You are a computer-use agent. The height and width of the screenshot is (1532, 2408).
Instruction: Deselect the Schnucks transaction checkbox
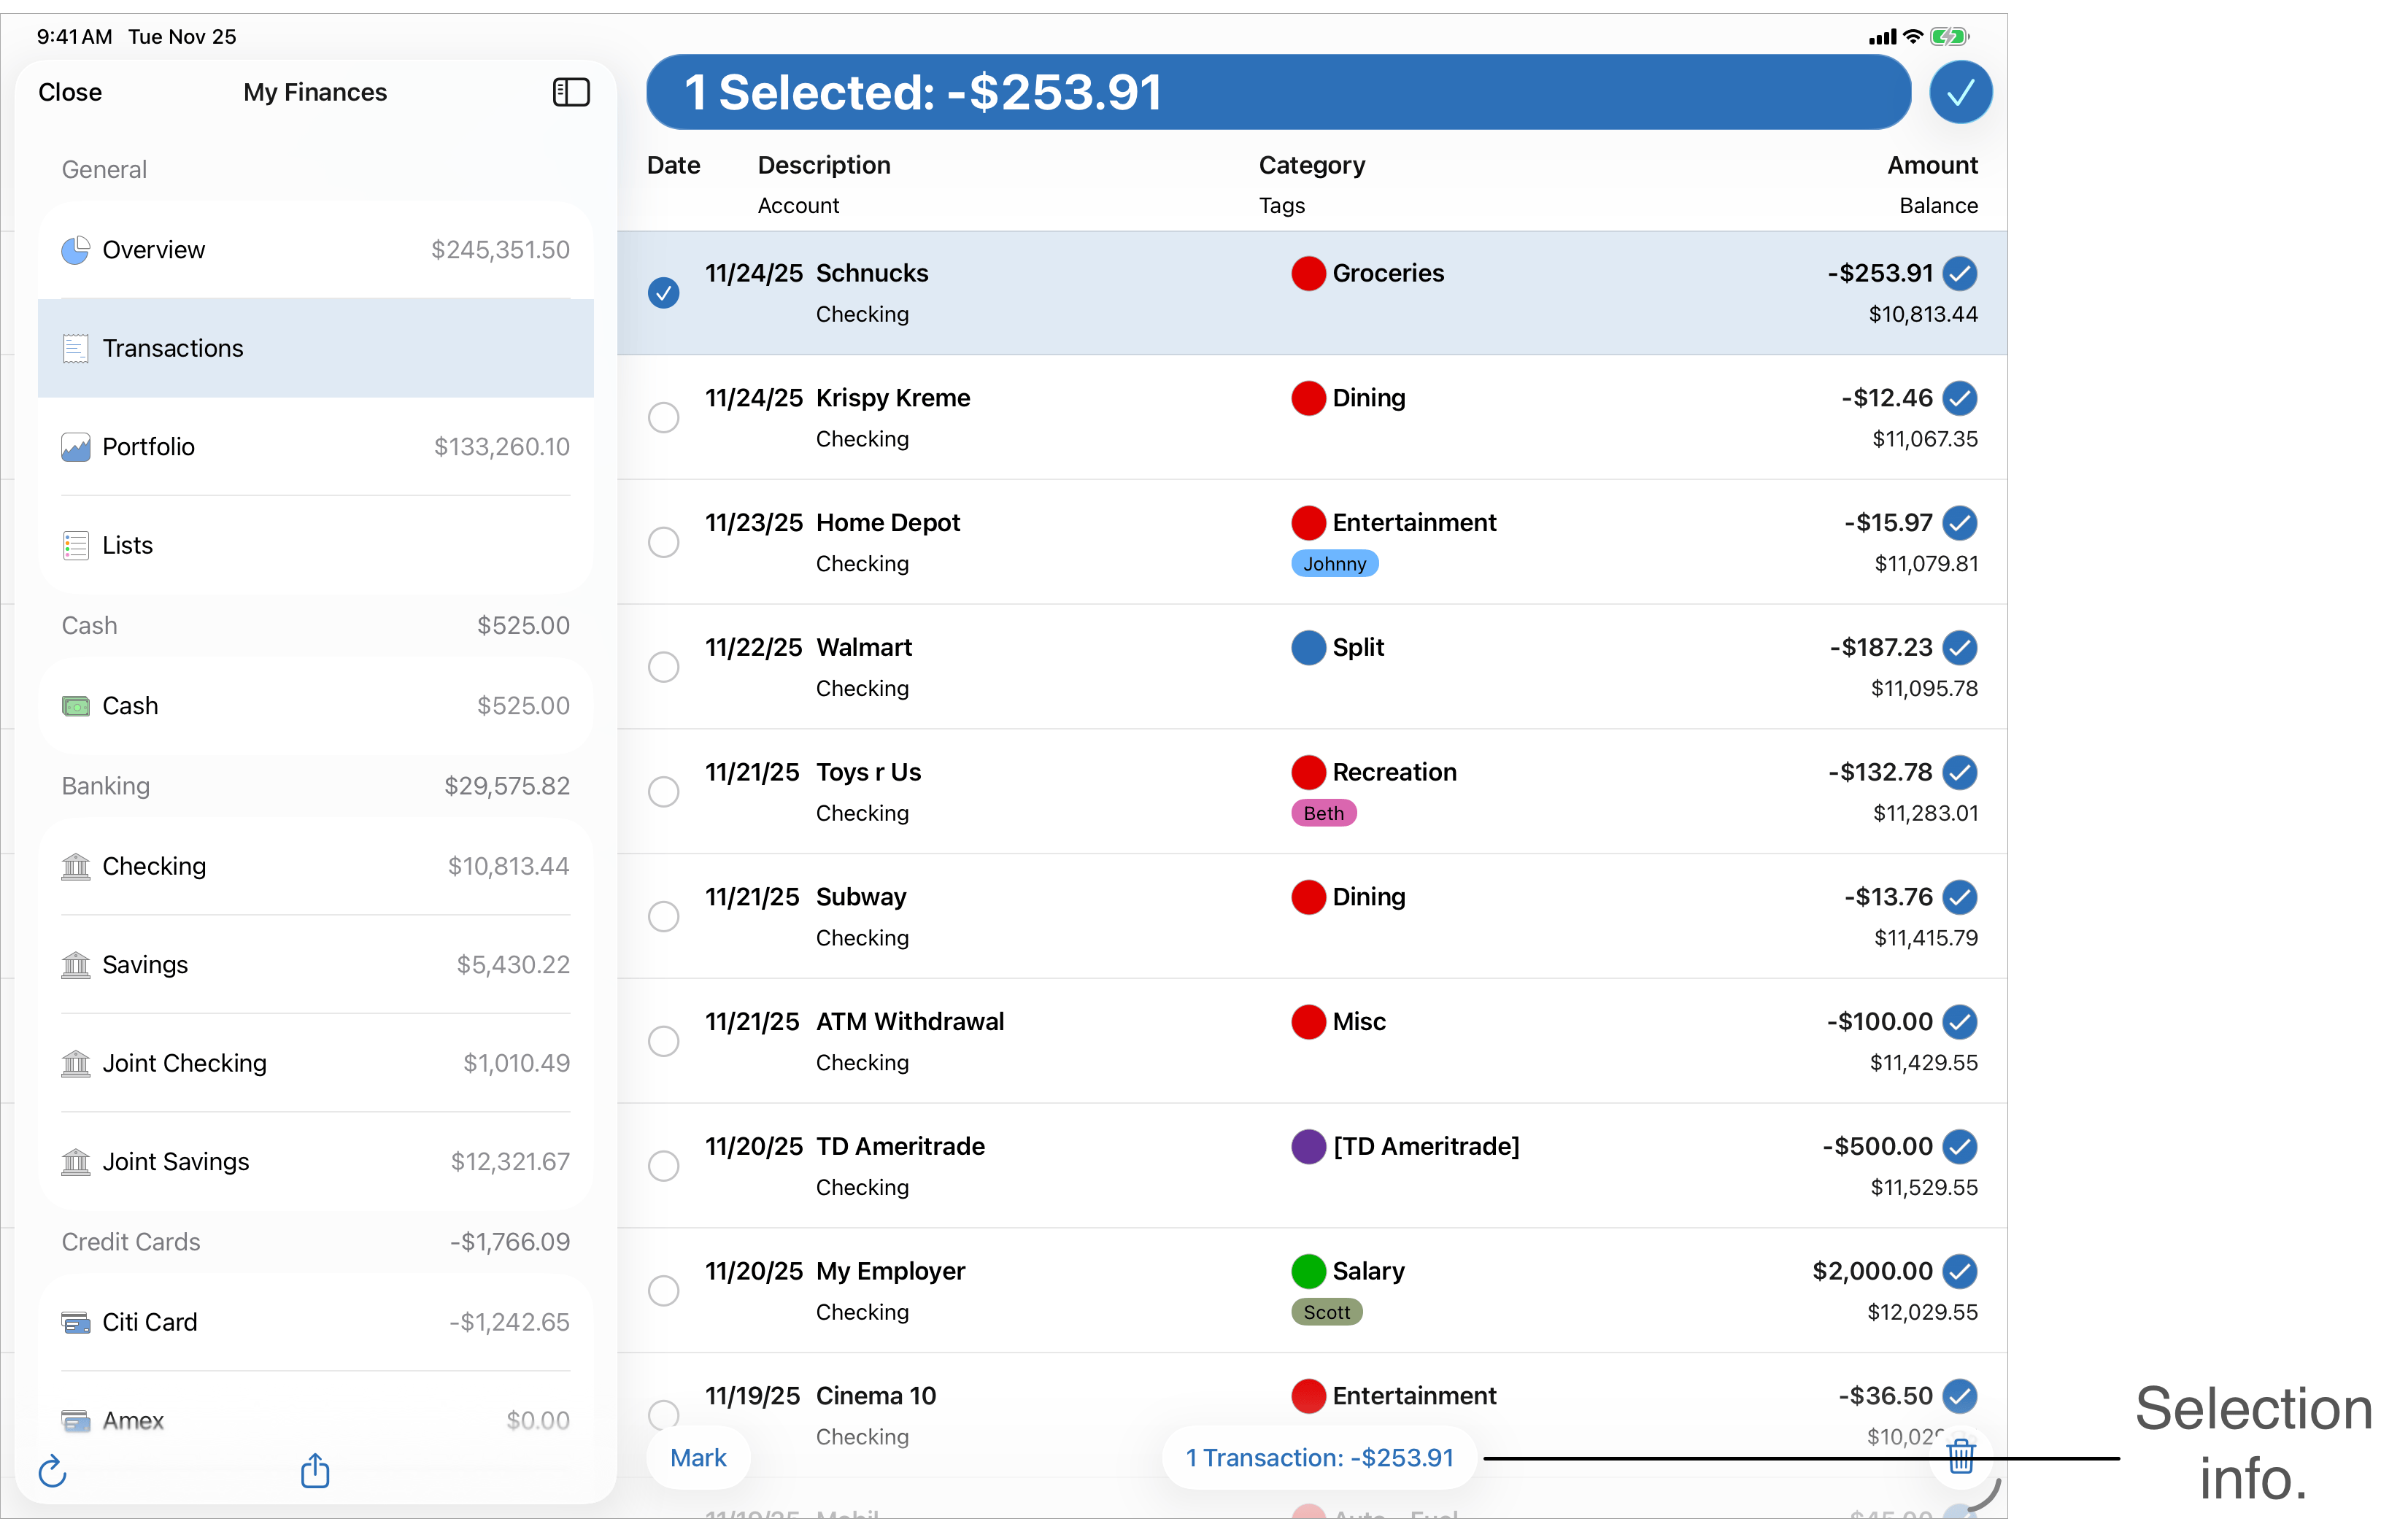pyautogui.click(x=663, y=293)
